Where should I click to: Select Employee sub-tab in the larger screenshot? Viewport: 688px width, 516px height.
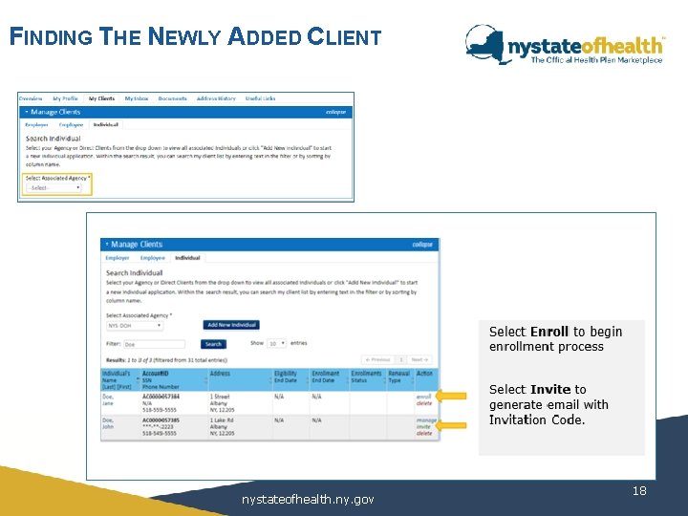[153, 258]
